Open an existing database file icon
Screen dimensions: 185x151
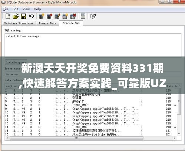(16, 16)
